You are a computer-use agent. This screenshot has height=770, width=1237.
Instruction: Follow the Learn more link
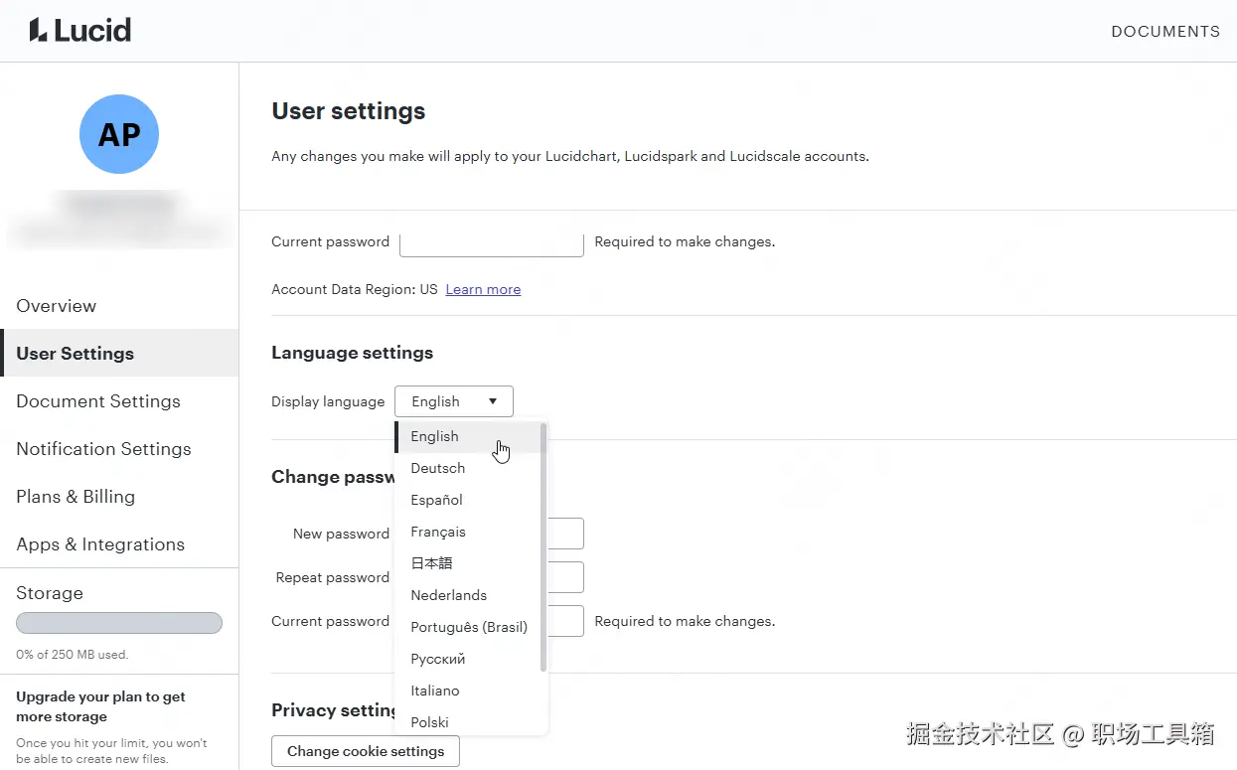pyautogui.click(x=483, y=289)
